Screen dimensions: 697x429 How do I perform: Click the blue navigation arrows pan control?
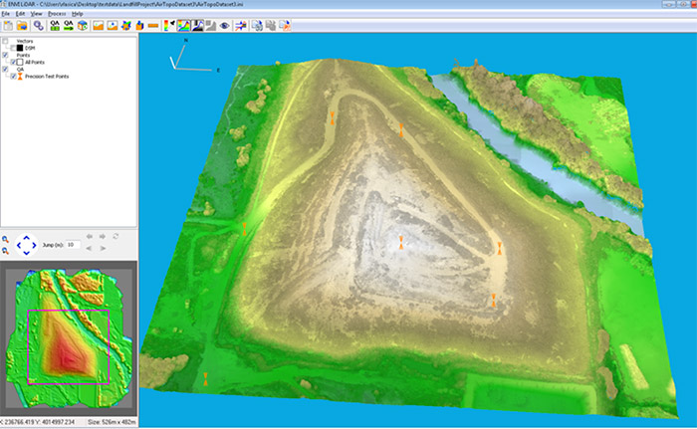(x=27, y=244)
